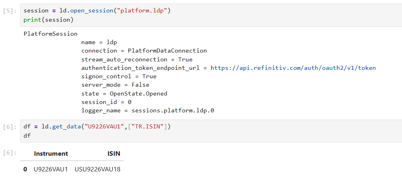Click the logger_name output line
Screen dimensions: 402x179
(147, 110)
